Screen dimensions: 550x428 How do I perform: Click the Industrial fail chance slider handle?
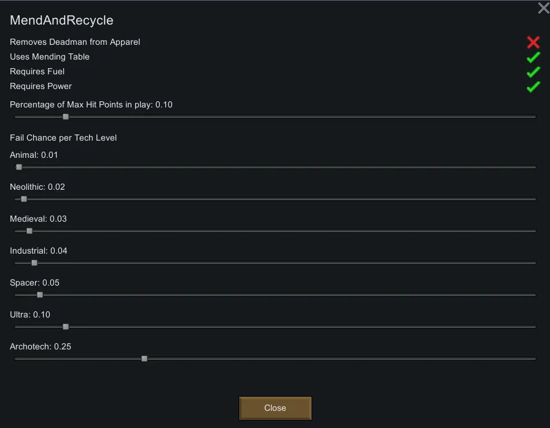click(34, 263)
